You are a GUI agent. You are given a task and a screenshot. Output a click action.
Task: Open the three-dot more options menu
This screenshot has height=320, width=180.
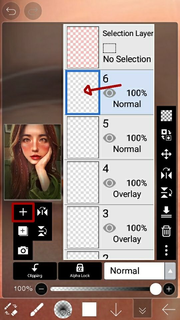(x=166, y=250)
